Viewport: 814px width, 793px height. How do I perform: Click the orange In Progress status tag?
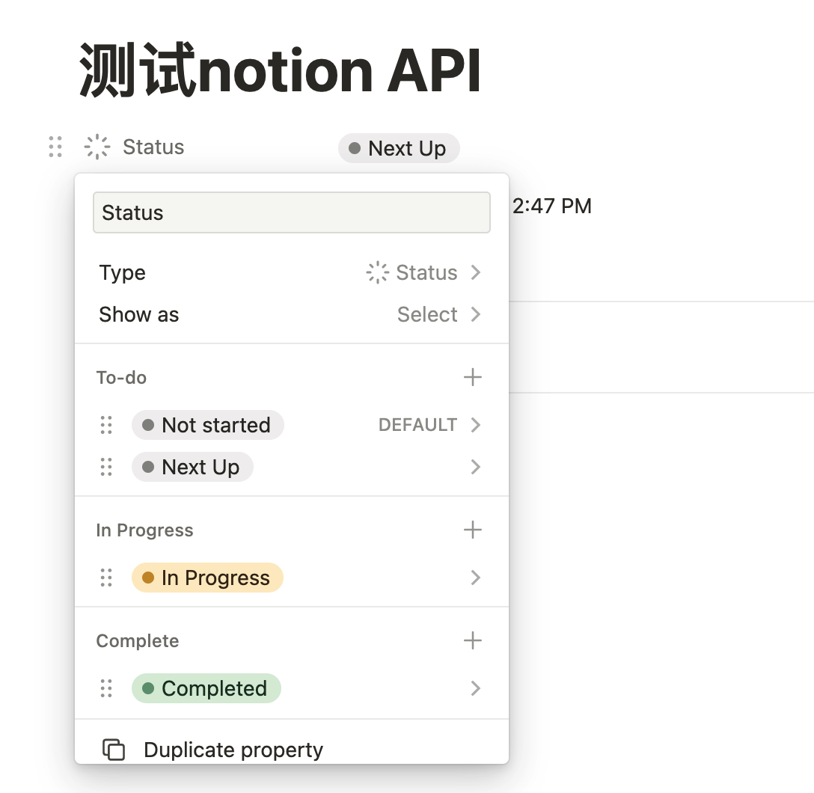pyautogui.click(x=207, y=578)
